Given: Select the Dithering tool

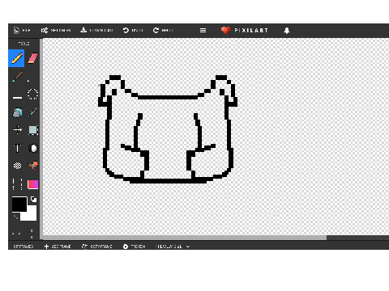Looking at the screenshot, I should (x=17, y=166).
